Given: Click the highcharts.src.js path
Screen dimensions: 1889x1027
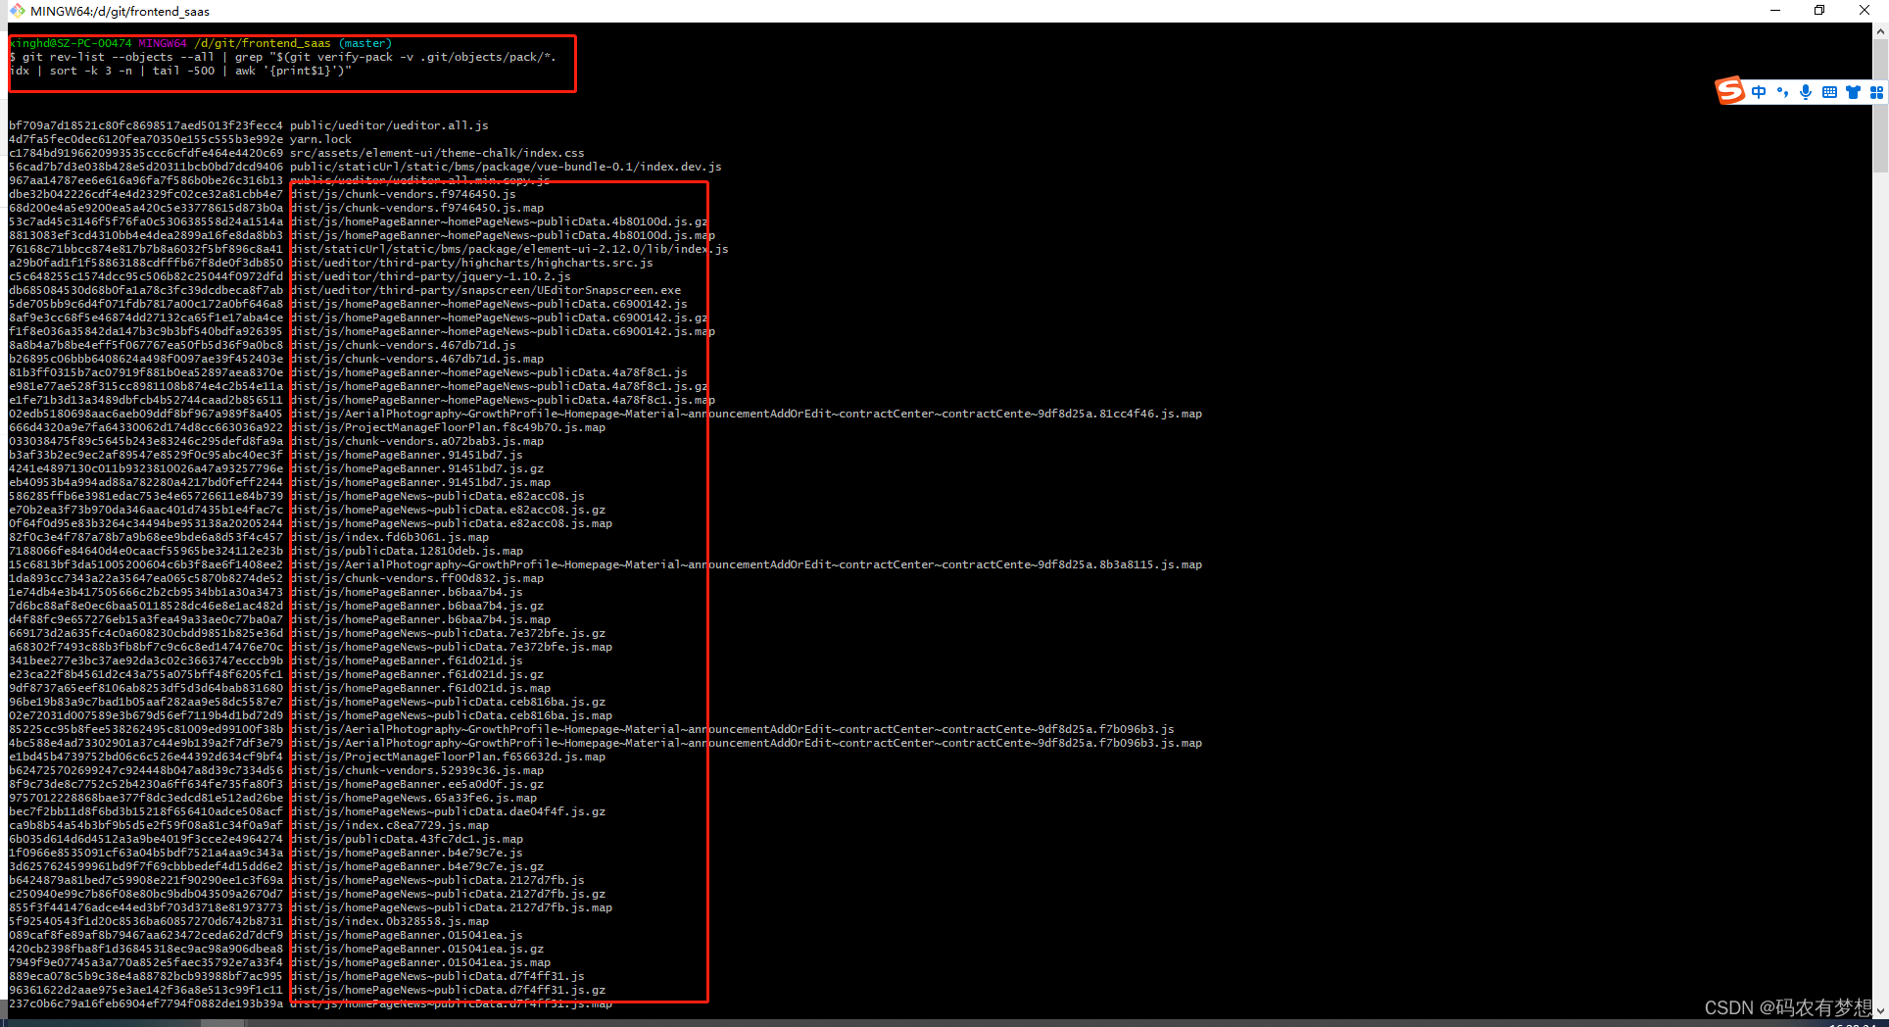Looking at the screenshot, I should coord(471,263).
